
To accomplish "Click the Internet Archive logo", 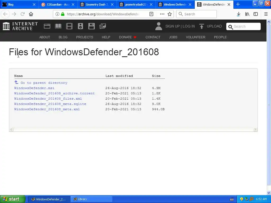I will pyautogui.click(x=20, y=26).
